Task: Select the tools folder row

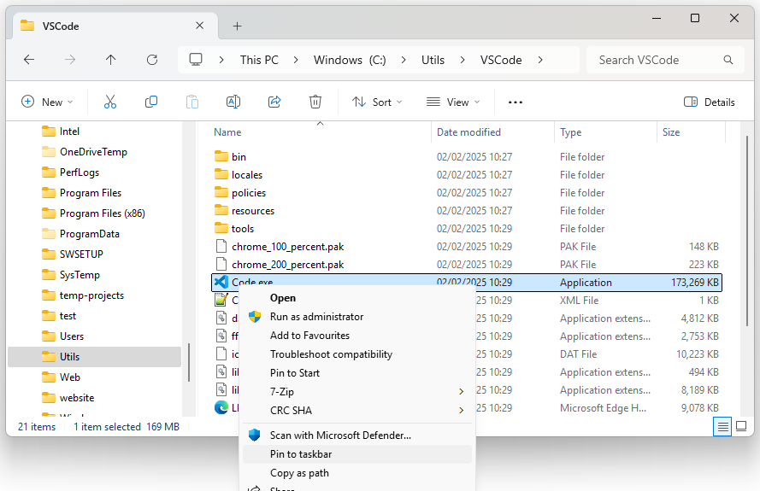Action: [467, 229]
